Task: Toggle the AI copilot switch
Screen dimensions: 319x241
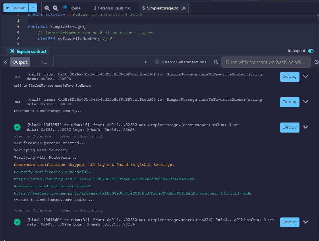Action: click(311, 51)
